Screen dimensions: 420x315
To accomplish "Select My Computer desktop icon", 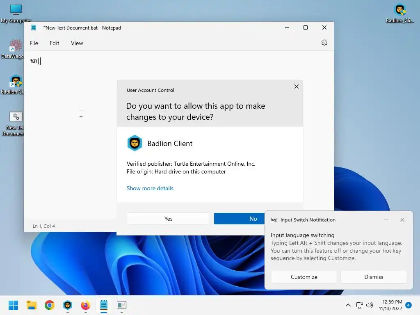I will pyautogui.click(x=16, y=14).
